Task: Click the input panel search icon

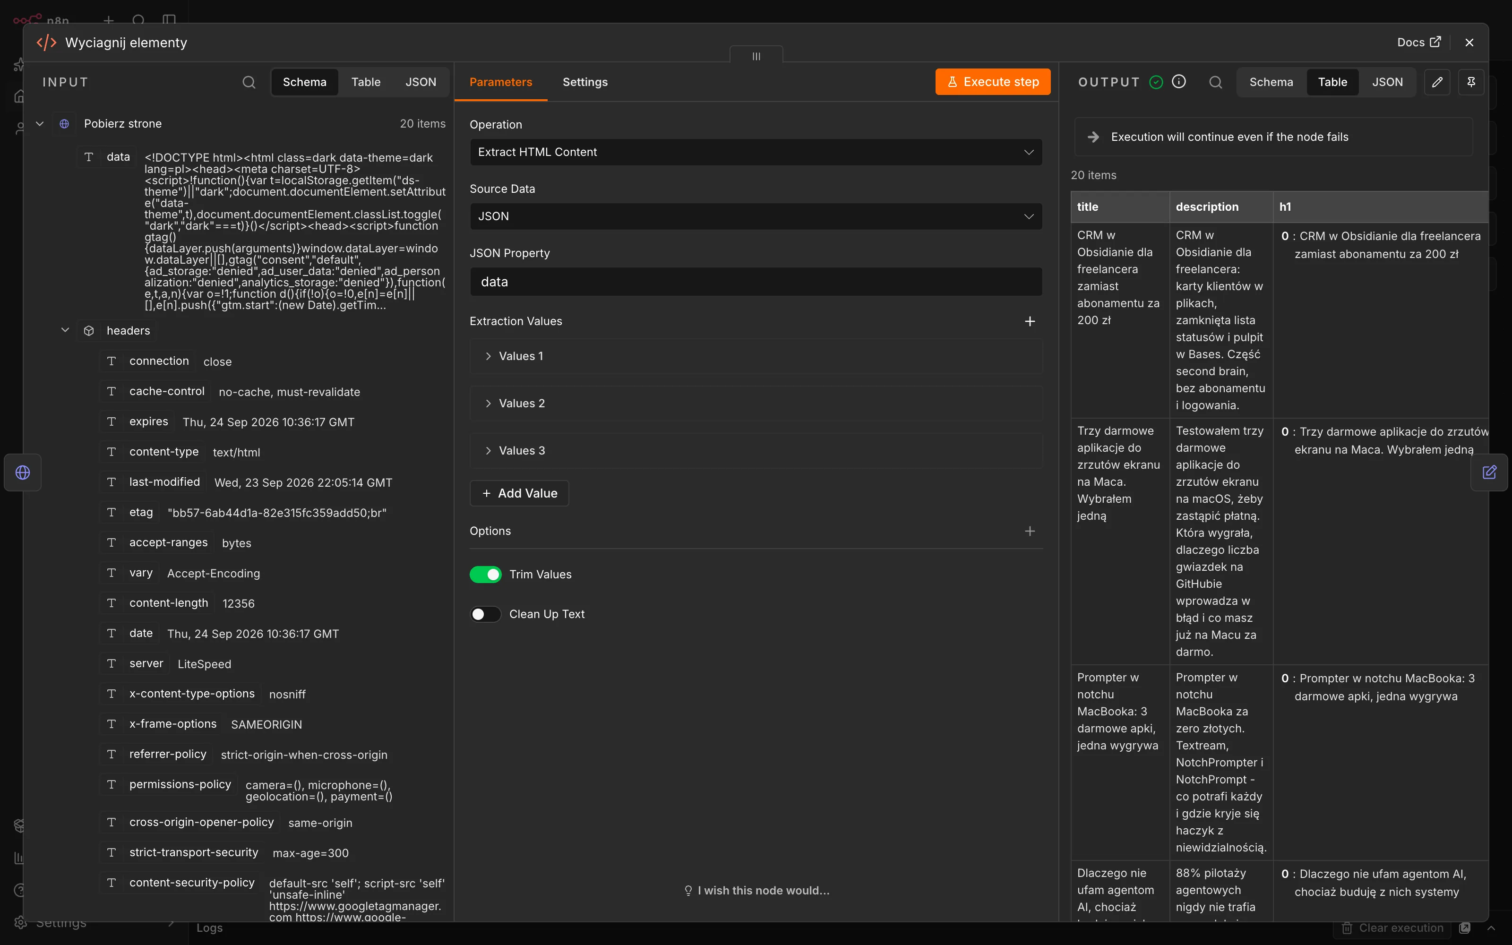Action: [x=249, y=82]
